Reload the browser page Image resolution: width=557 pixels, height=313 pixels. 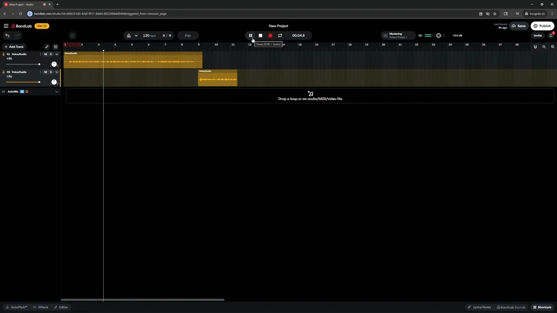(x=20, y=13)
